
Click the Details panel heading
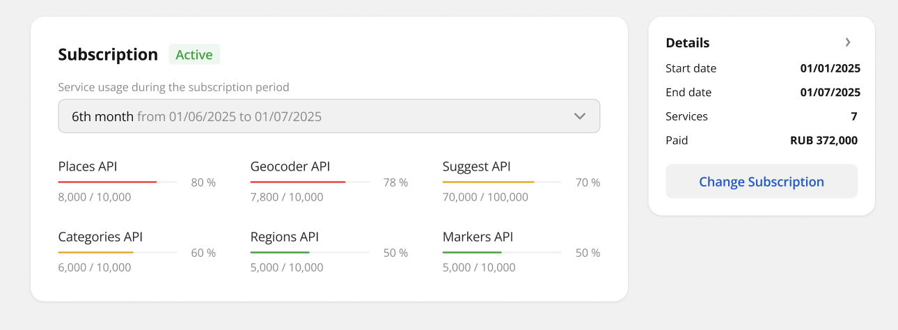pyautogui.click(x=687, y=42)
